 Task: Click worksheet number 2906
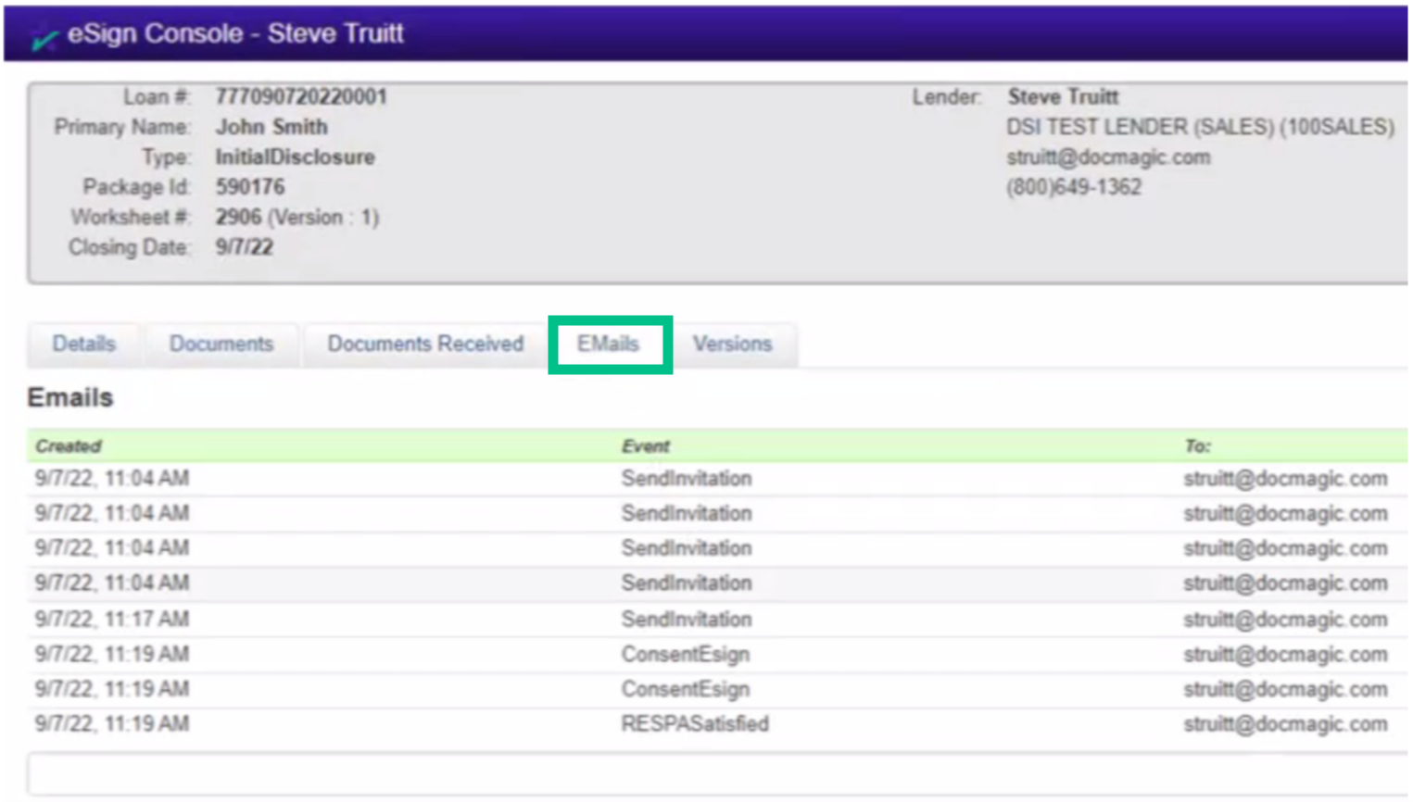(x=238, y=218)
